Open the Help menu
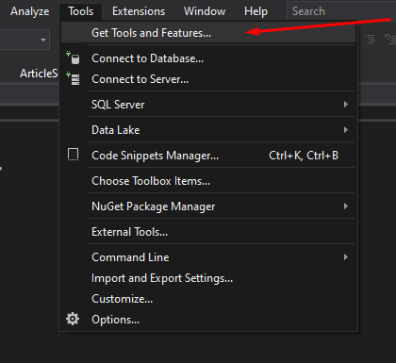Screen dimensions: 396x363 click(x=256, y=11)
